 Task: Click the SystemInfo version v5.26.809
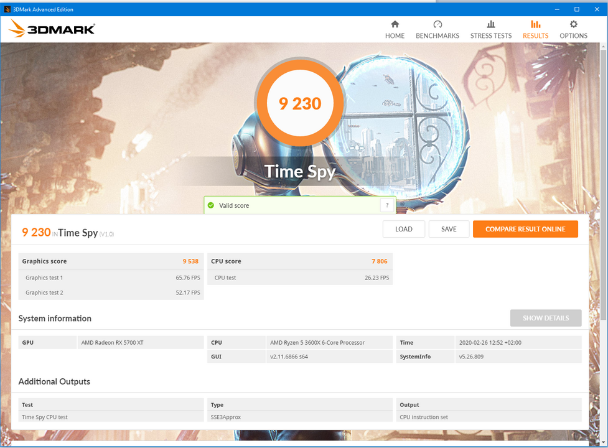coord(471,357)
